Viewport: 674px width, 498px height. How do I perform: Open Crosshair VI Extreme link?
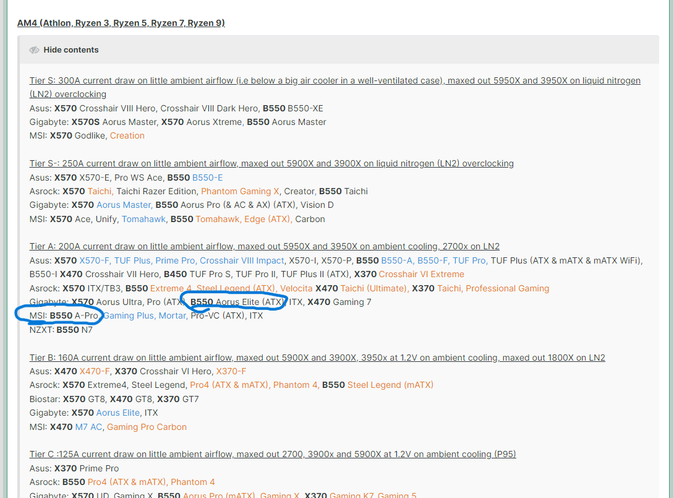(x=421, y=275)
